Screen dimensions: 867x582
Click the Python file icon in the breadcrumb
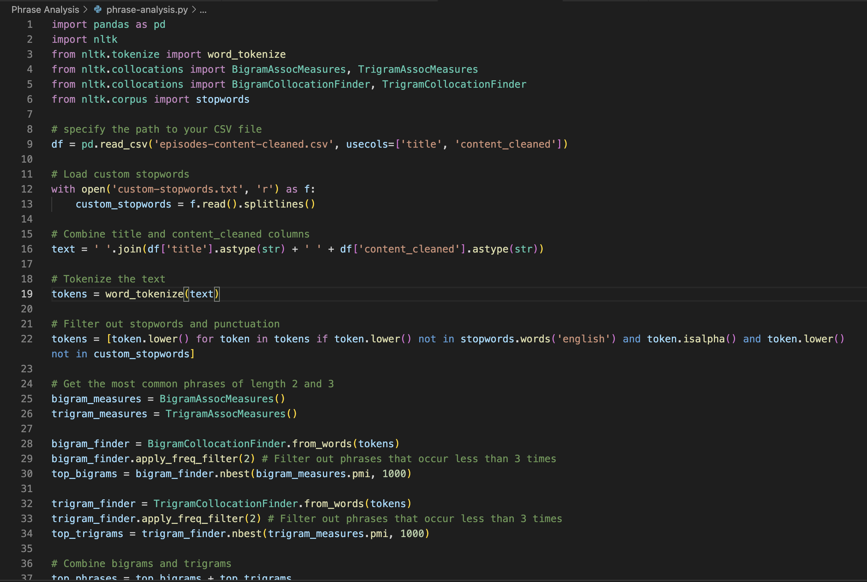(x=97, y=9)
